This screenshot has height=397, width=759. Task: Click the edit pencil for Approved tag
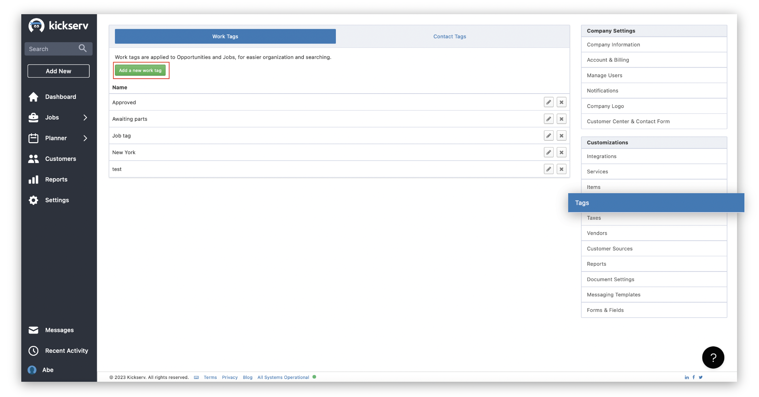coord(548,102)
